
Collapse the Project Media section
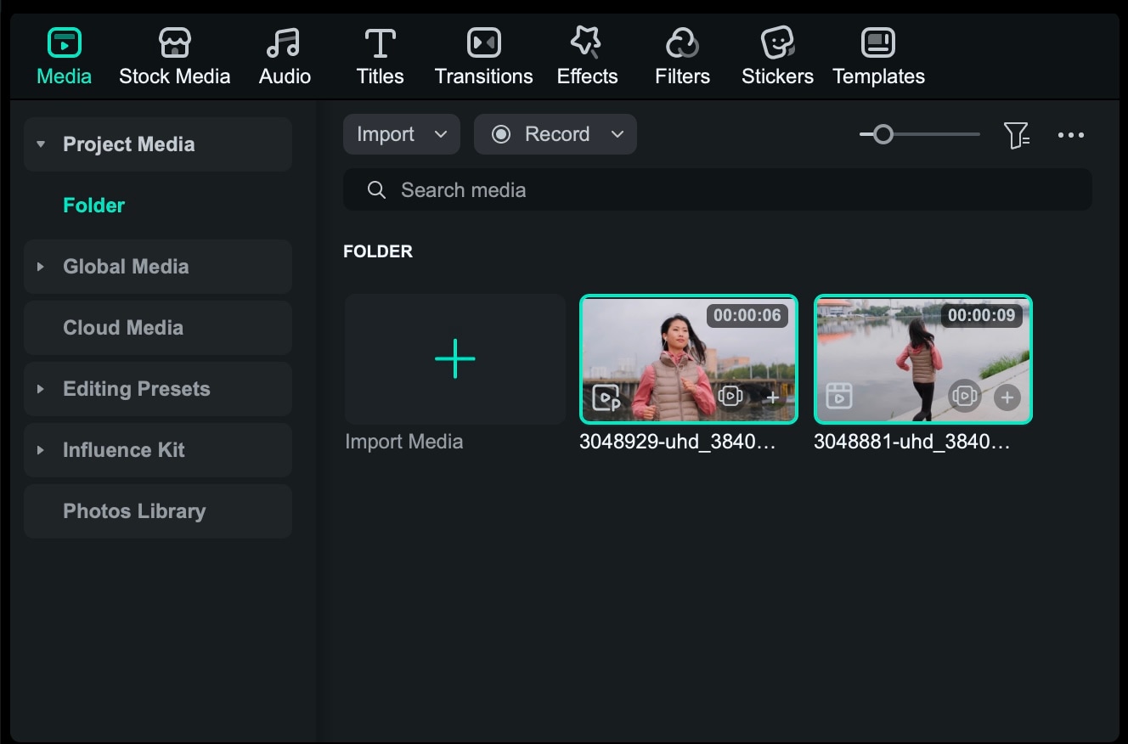coord(41,144)
